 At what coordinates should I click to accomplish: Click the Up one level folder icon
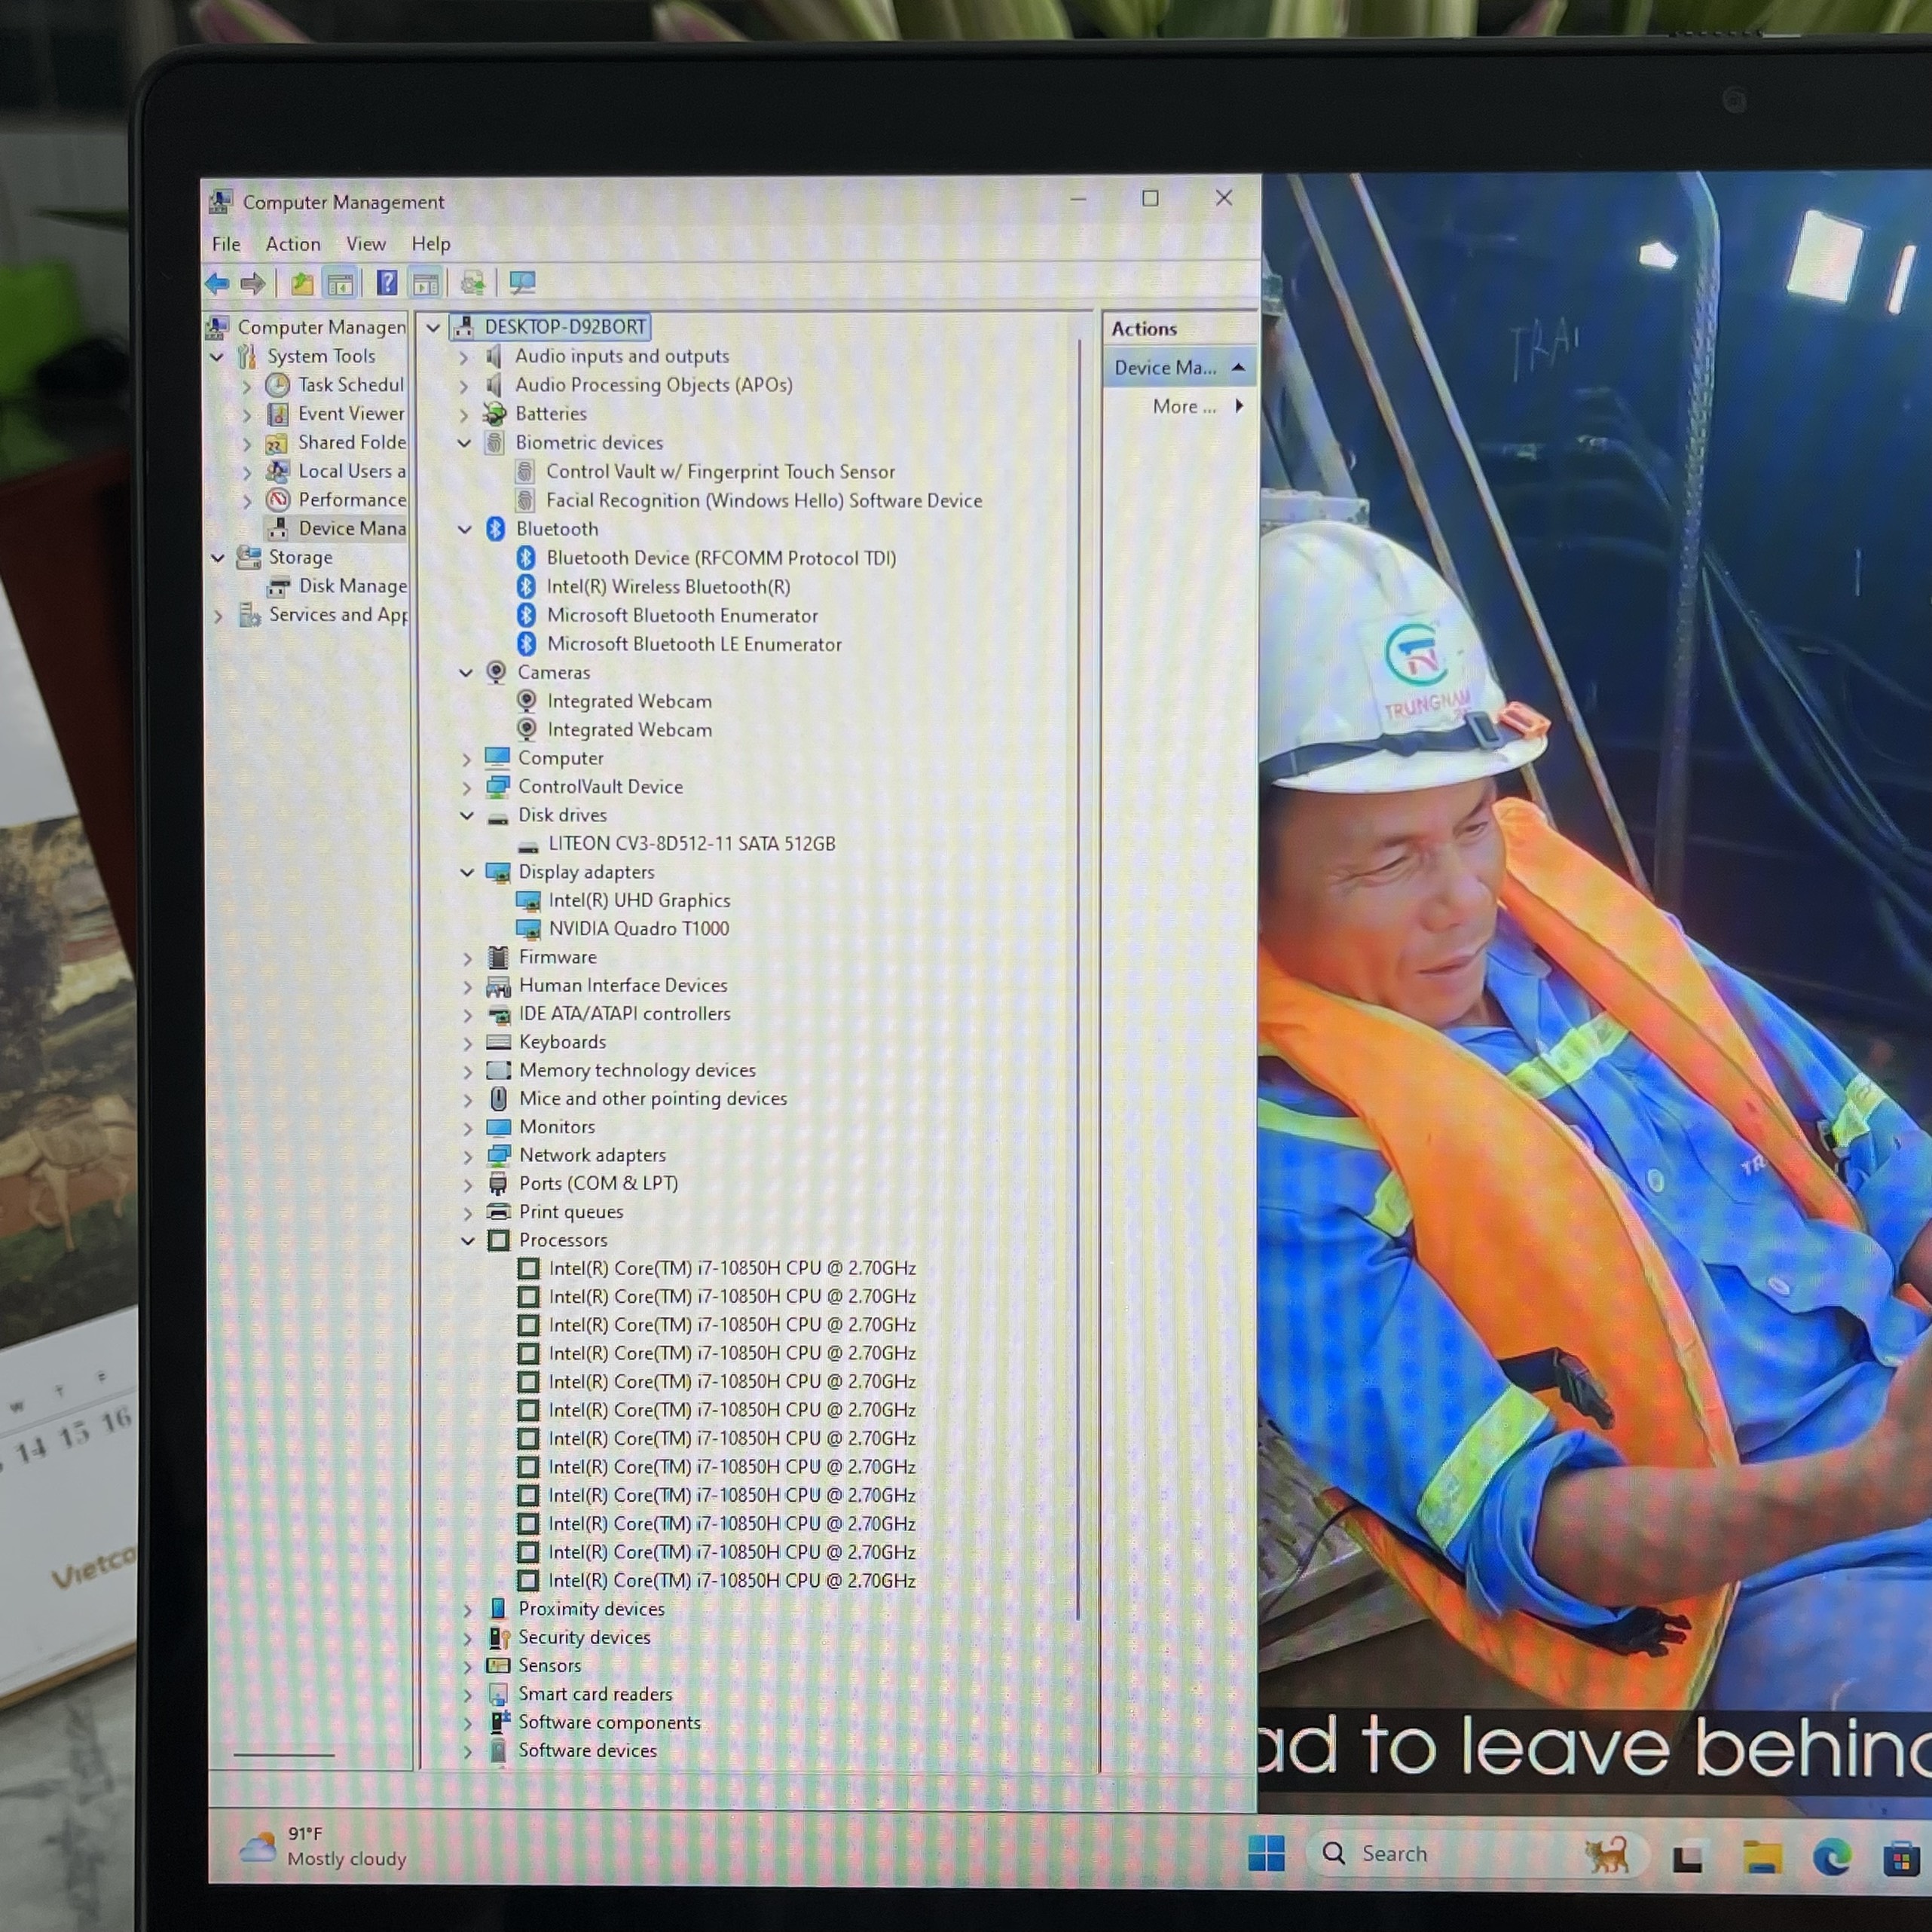[x=302, y=284]
